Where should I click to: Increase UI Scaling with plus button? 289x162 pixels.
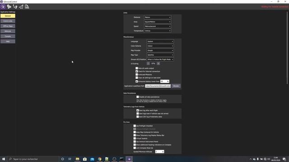pos(158,63)
